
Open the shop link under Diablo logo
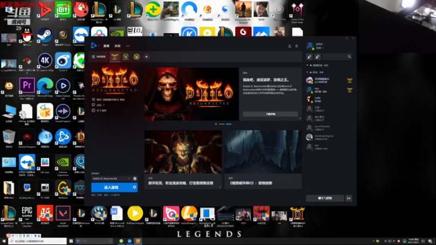108,100
